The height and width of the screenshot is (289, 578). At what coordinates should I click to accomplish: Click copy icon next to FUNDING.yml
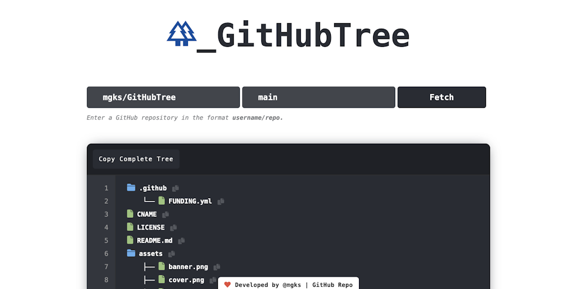[221, 202]
